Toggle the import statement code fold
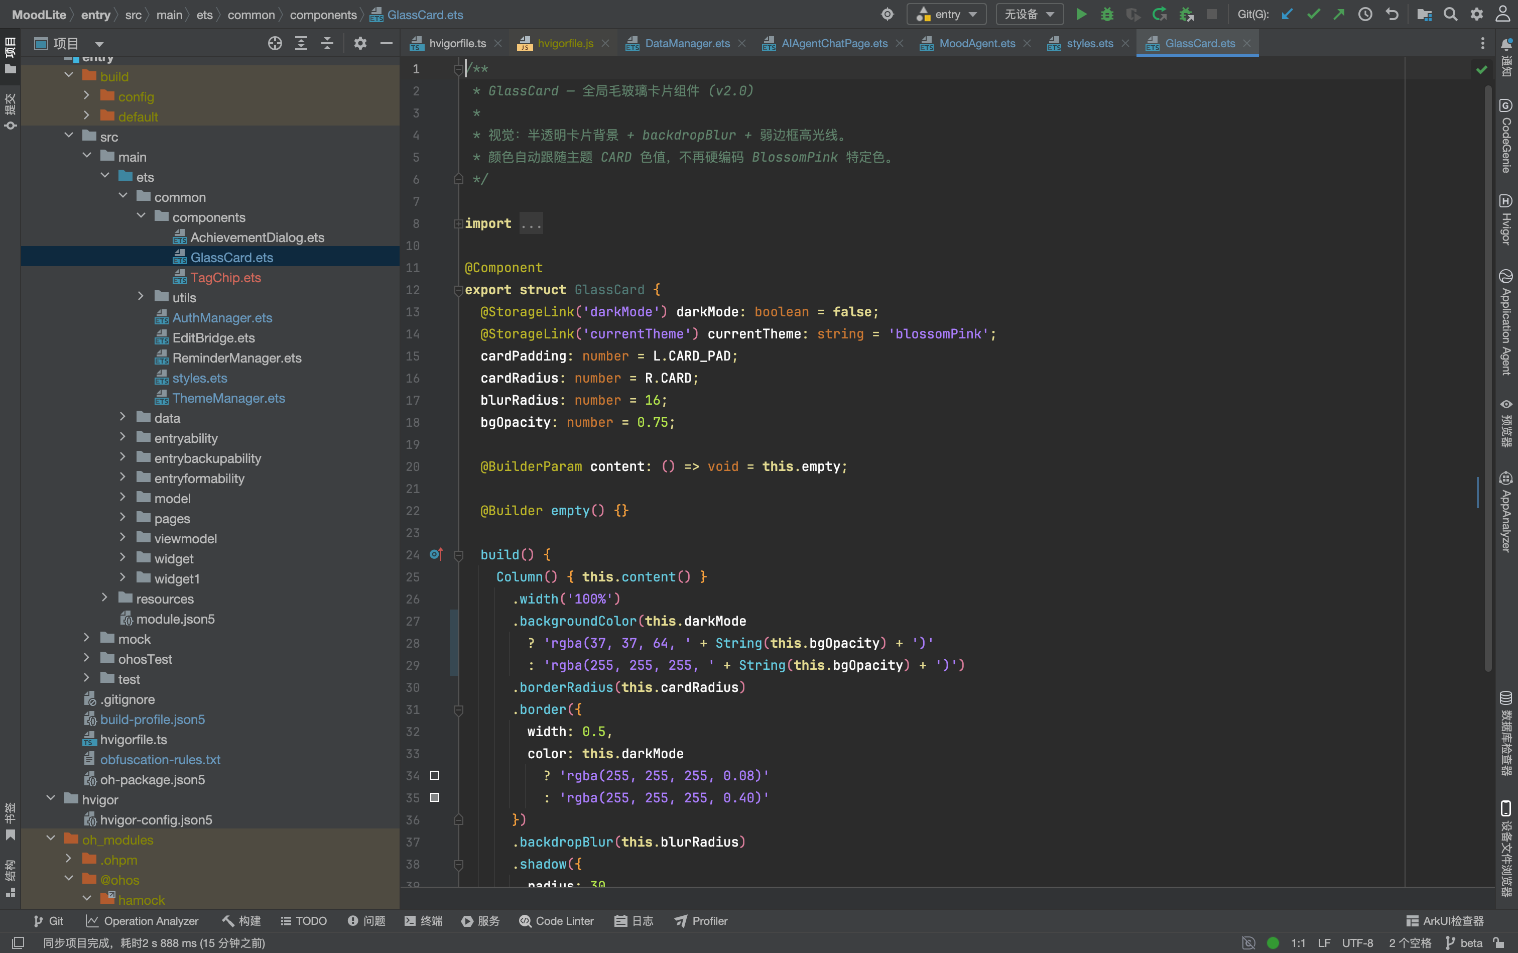Screen dimensions: 1518x953 click(458, 224)
